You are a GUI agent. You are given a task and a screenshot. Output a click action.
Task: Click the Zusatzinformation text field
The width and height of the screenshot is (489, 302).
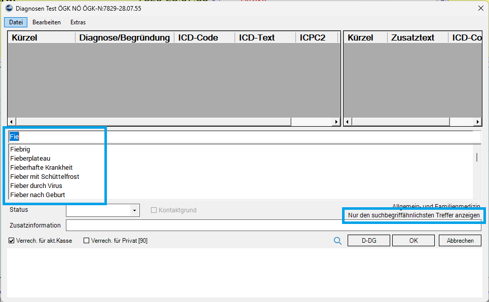coord(273,225)
